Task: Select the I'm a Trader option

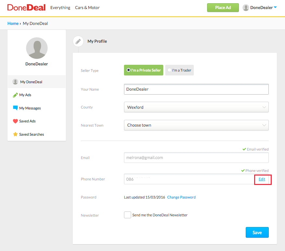Action: (180, 70)
